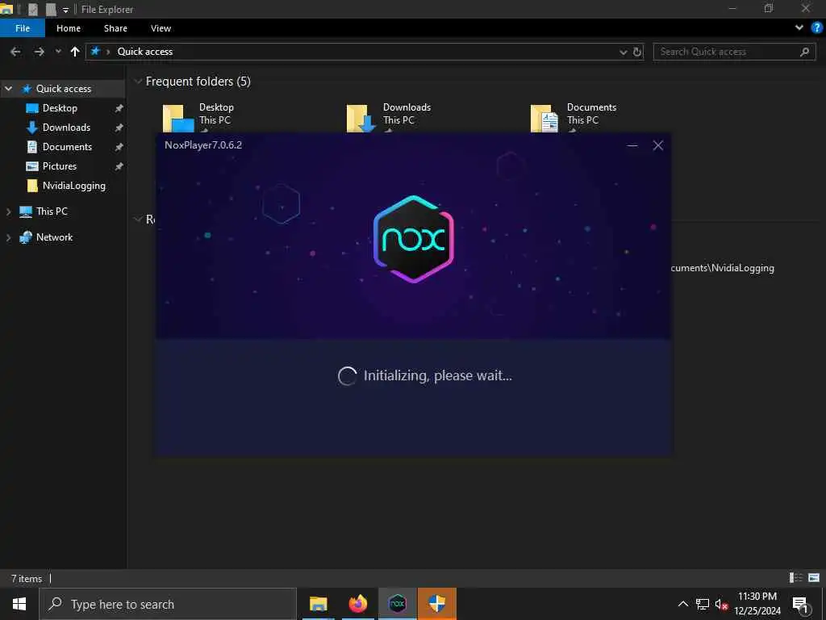Screen dimensions: 826x620
Task: Select Pictures in the navigation pane
Action: [60, 166]
